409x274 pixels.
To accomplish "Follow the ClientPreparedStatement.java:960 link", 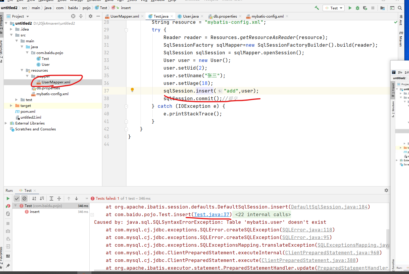I will [x=332, y=253].
